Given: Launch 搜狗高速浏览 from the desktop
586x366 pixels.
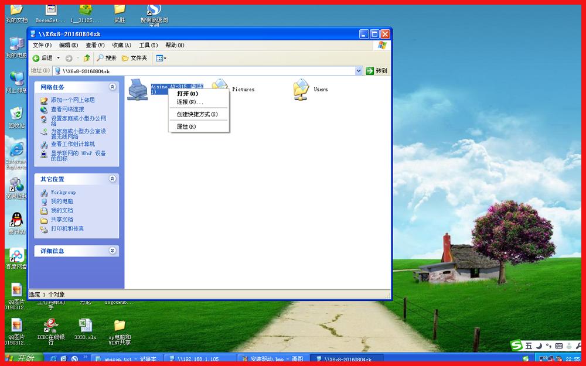Looking at the screenshot, I should tap(154, 11).
